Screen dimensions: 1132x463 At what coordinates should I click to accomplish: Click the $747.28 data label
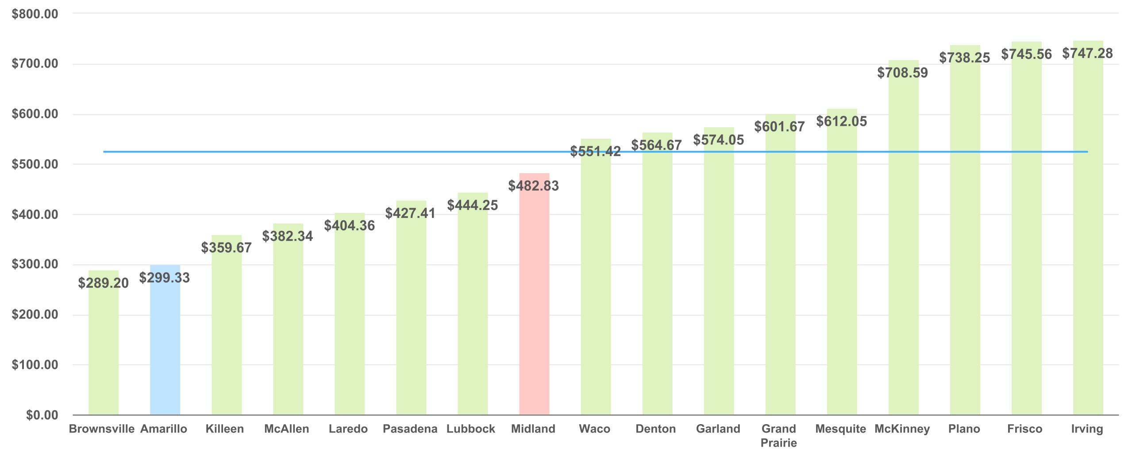(1087, 53)
